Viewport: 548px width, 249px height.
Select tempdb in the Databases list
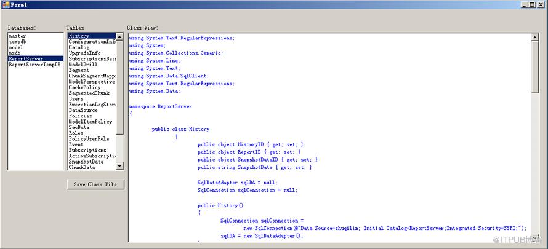tap(36, 42)
